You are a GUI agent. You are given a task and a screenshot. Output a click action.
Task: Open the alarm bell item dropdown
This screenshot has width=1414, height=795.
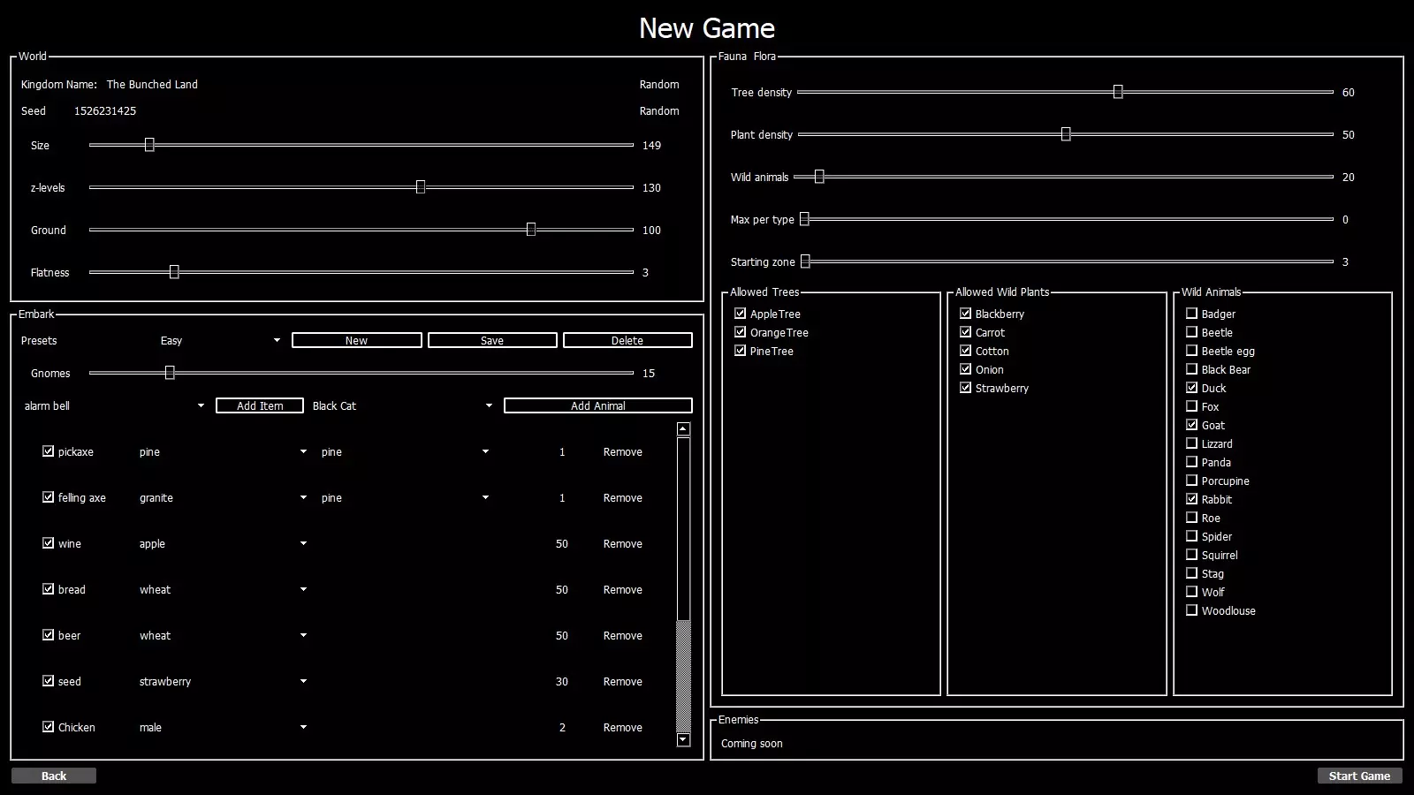[115, 406]
